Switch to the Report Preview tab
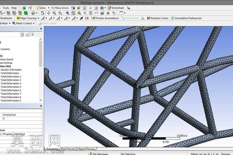 point(87,149)
